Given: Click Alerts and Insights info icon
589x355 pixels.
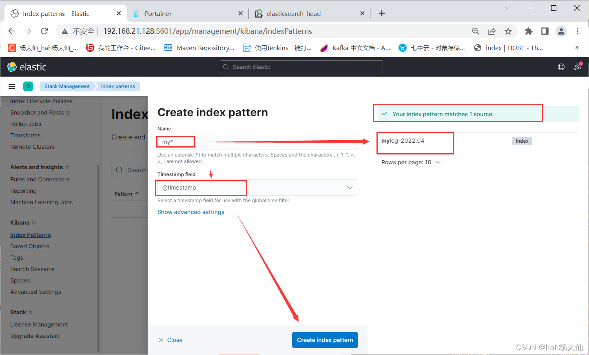Looking at the screenshot, I should 67,167.
